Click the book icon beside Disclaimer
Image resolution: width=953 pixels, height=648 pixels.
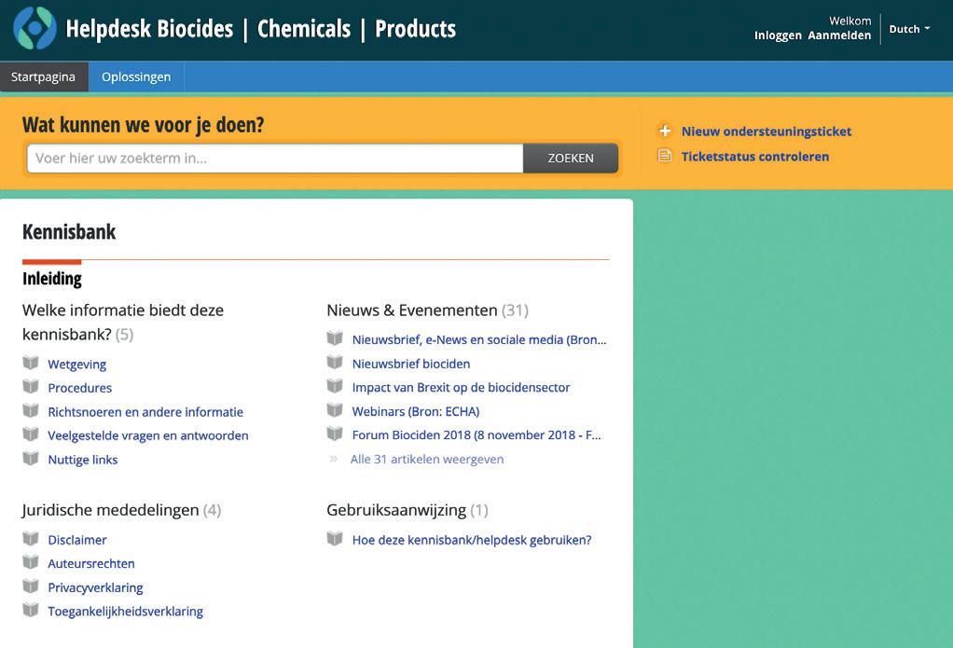pos(31,539)
